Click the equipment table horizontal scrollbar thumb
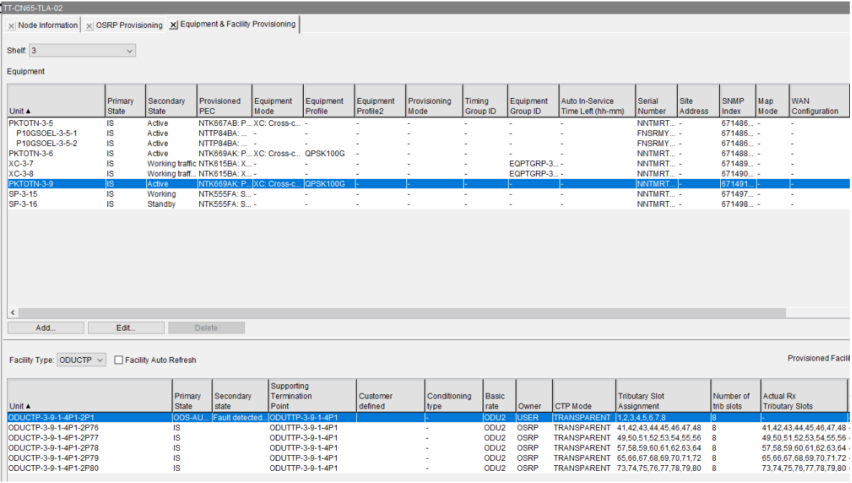 point(402,313)
